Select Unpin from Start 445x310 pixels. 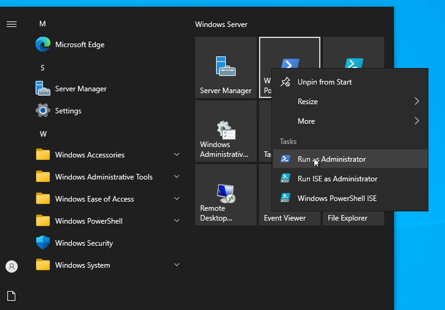pyautogui.click(x=350, y=82)
